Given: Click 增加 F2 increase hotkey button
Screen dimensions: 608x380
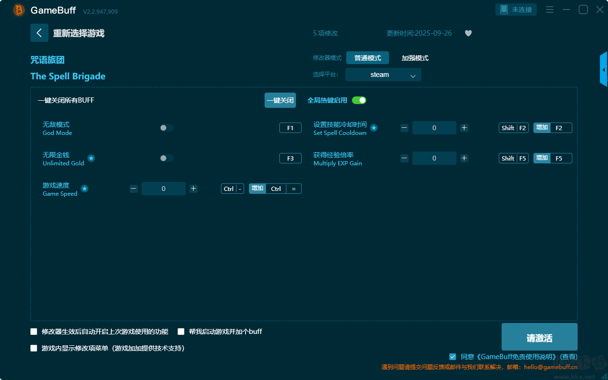Looking at the screenshot, I should (553, 128).
